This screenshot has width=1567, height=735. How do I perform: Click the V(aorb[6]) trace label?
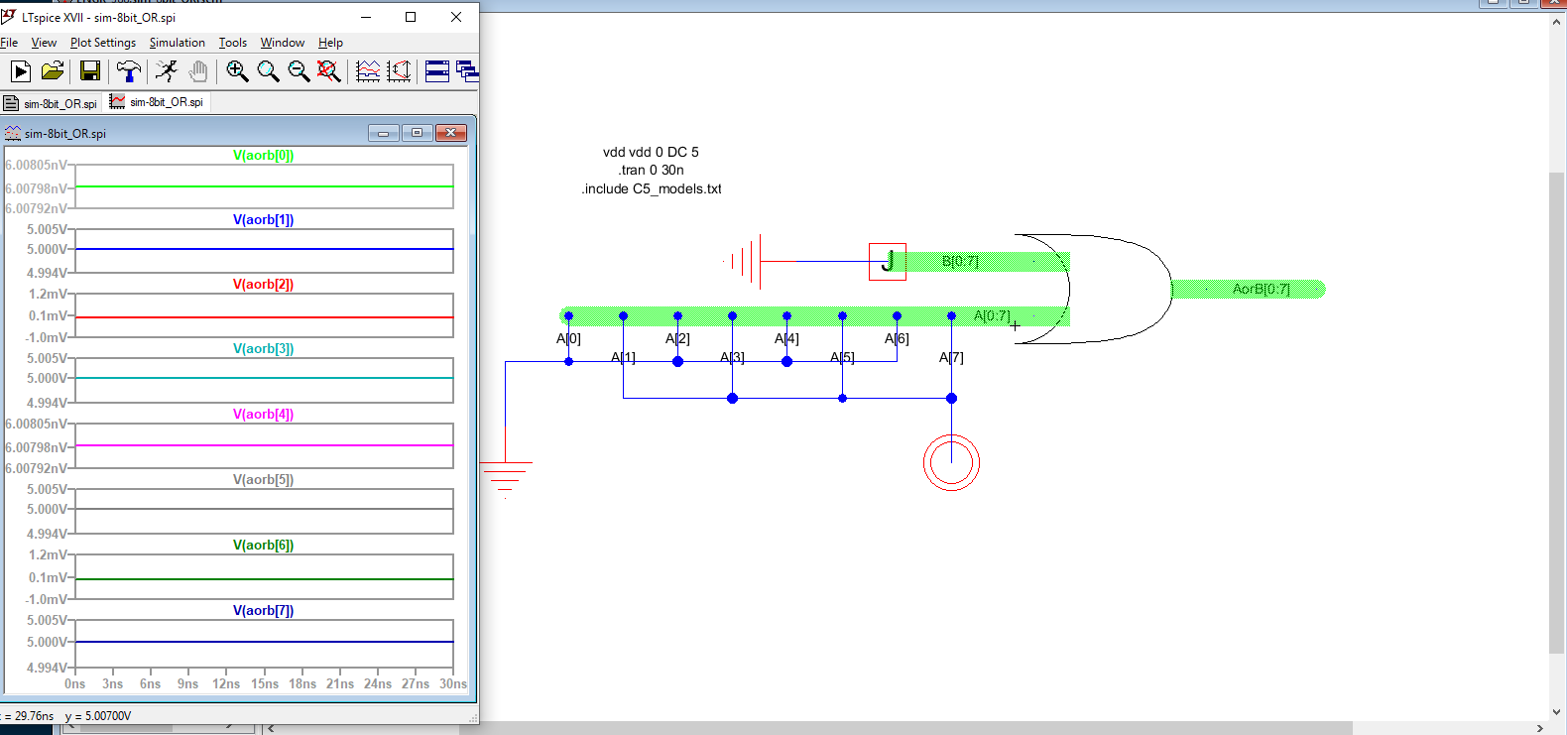click(264, 545)
